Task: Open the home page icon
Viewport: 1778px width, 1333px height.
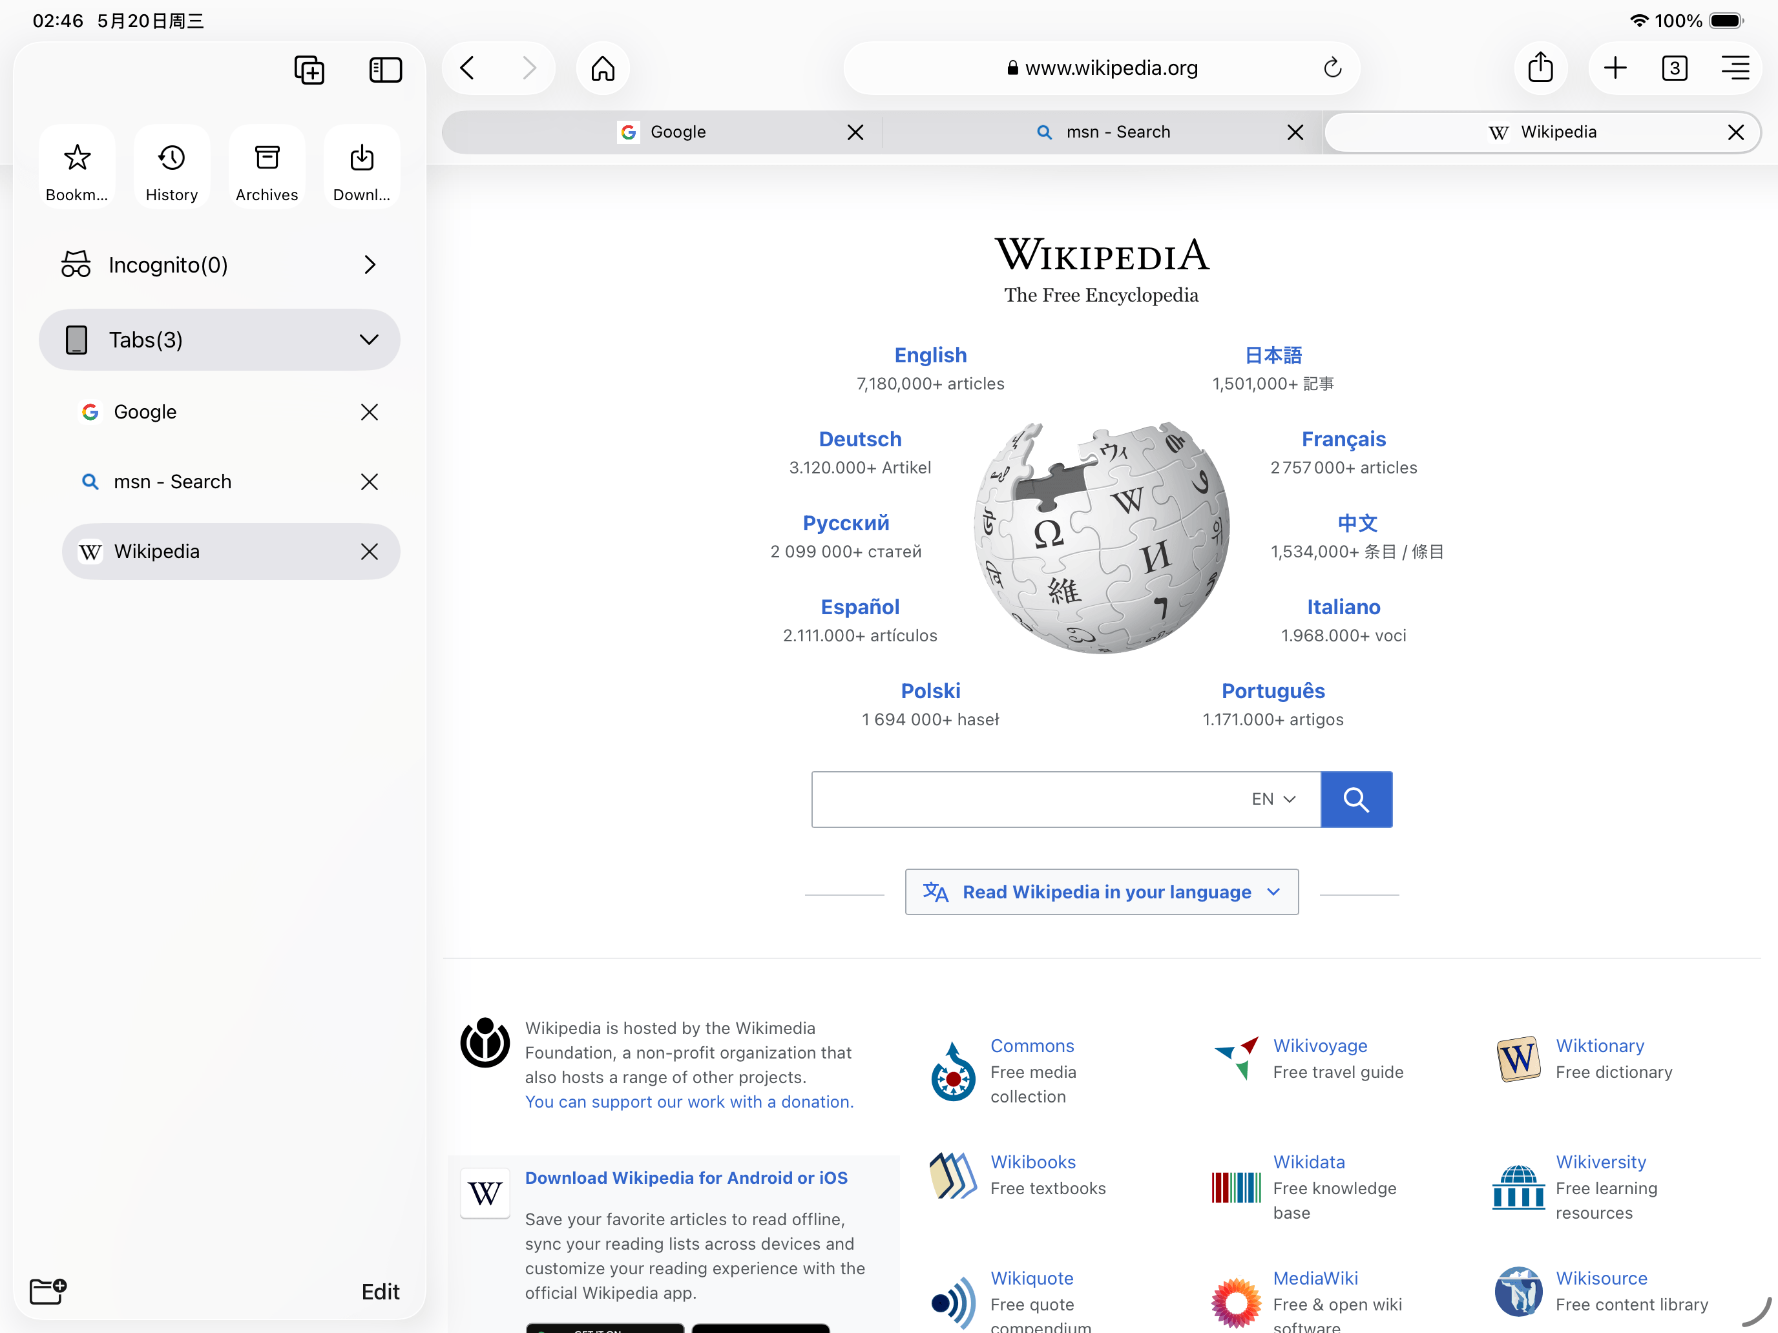Action: pyautogui.click(x=603, y=68)
